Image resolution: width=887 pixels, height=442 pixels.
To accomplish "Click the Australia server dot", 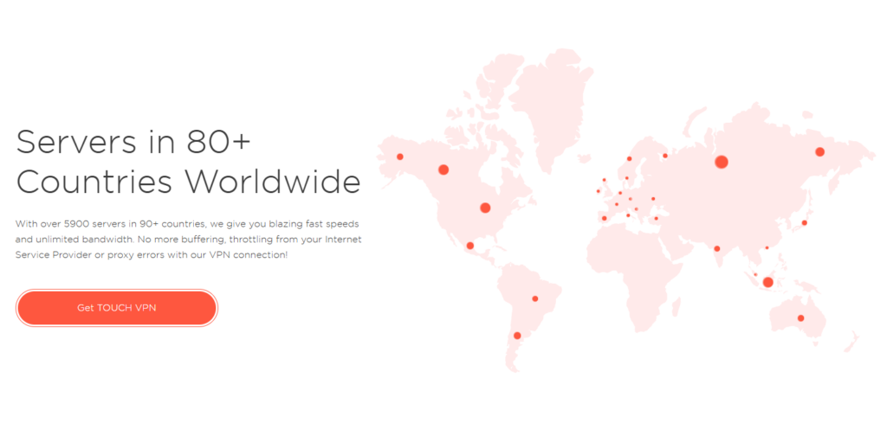I will tap(800, 318).
